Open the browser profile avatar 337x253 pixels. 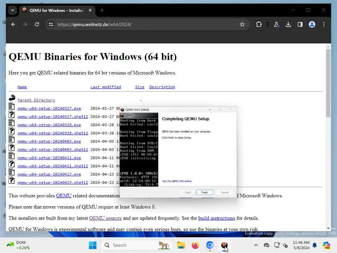(x=312, y=24)
